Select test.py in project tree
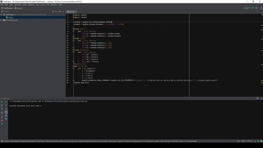Viewport: 263px width, 148px height. coord(10,17)
